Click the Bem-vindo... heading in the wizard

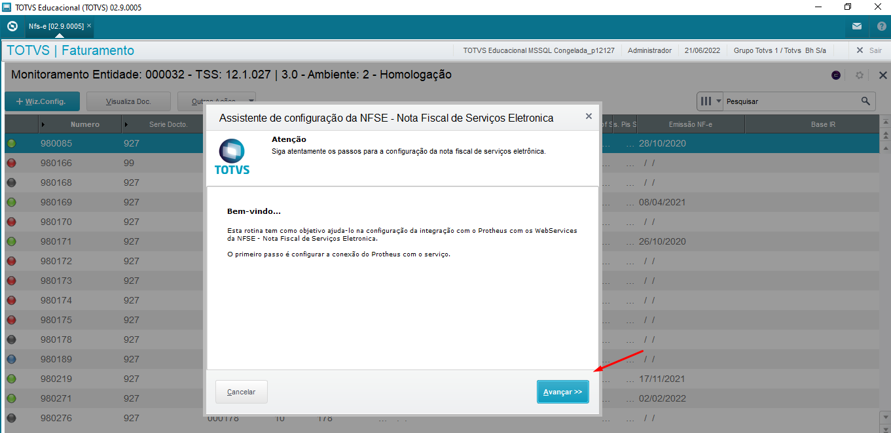tap(254, 212)
